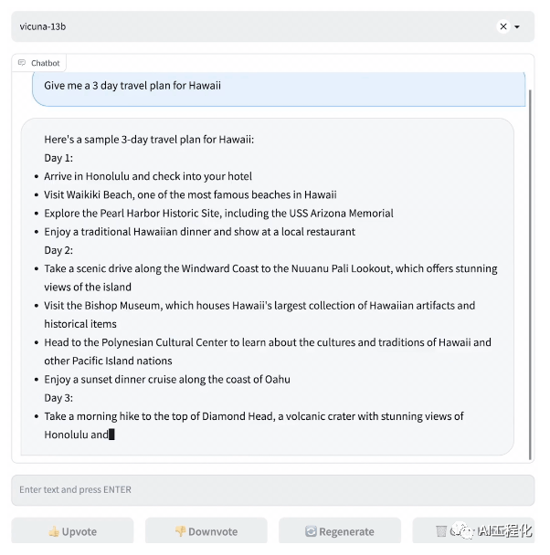The image size is (550, 555).
Task: Regenerate the chatbot response
Action: [x=339, y=531]
